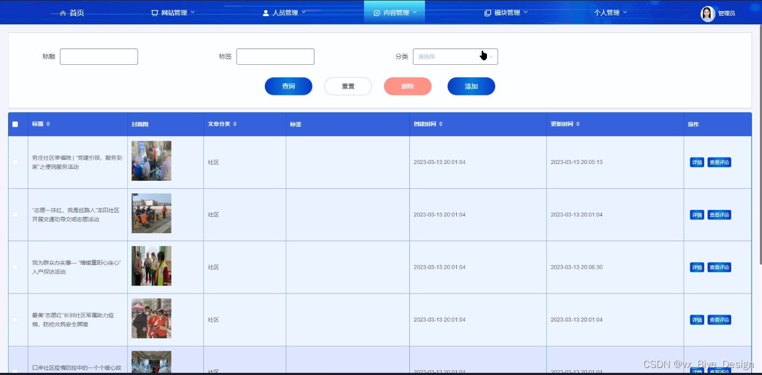Click title text 志愿一抹红，我是巡路人
The image size is (762, 375).
(75, 215)
